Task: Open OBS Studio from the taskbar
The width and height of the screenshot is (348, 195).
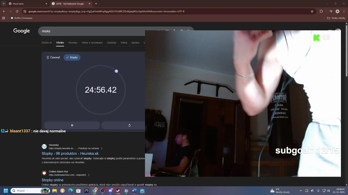Action: coord(102,191)
